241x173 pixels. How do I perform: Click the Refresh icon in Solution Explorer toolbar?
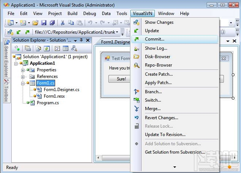click(x=47, y=49)
